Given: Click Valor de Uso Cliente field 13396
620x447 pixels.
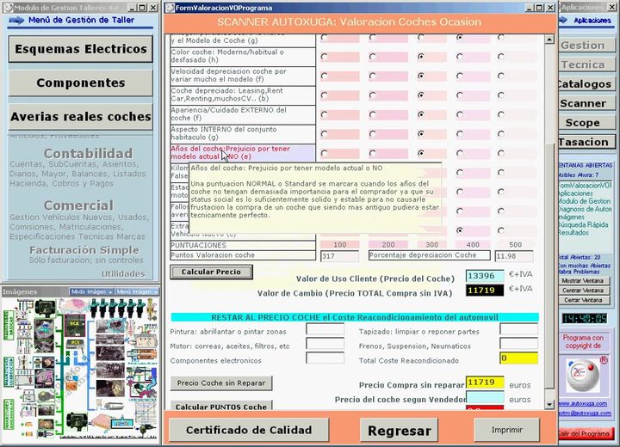Looking at the screenshot, I should click(485, 276).
